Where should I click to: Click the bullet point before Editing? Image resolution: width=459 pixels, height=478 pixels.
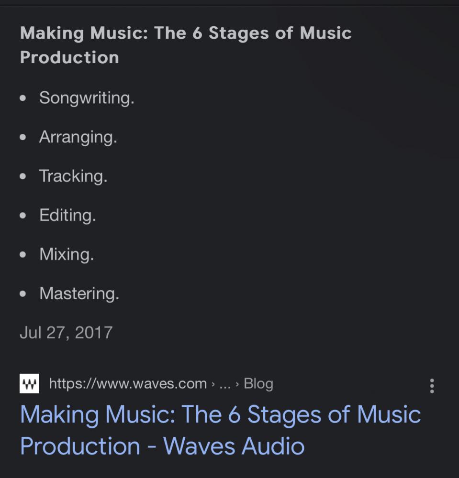click(x=23, y=216)
